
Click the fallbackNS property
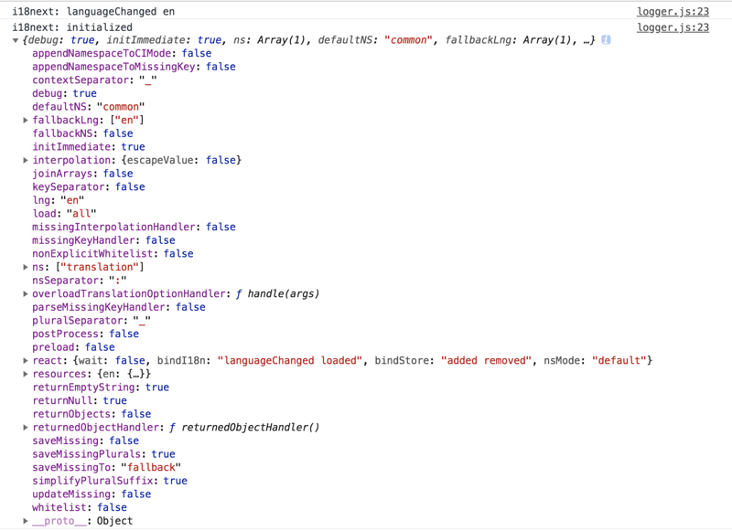82,133
